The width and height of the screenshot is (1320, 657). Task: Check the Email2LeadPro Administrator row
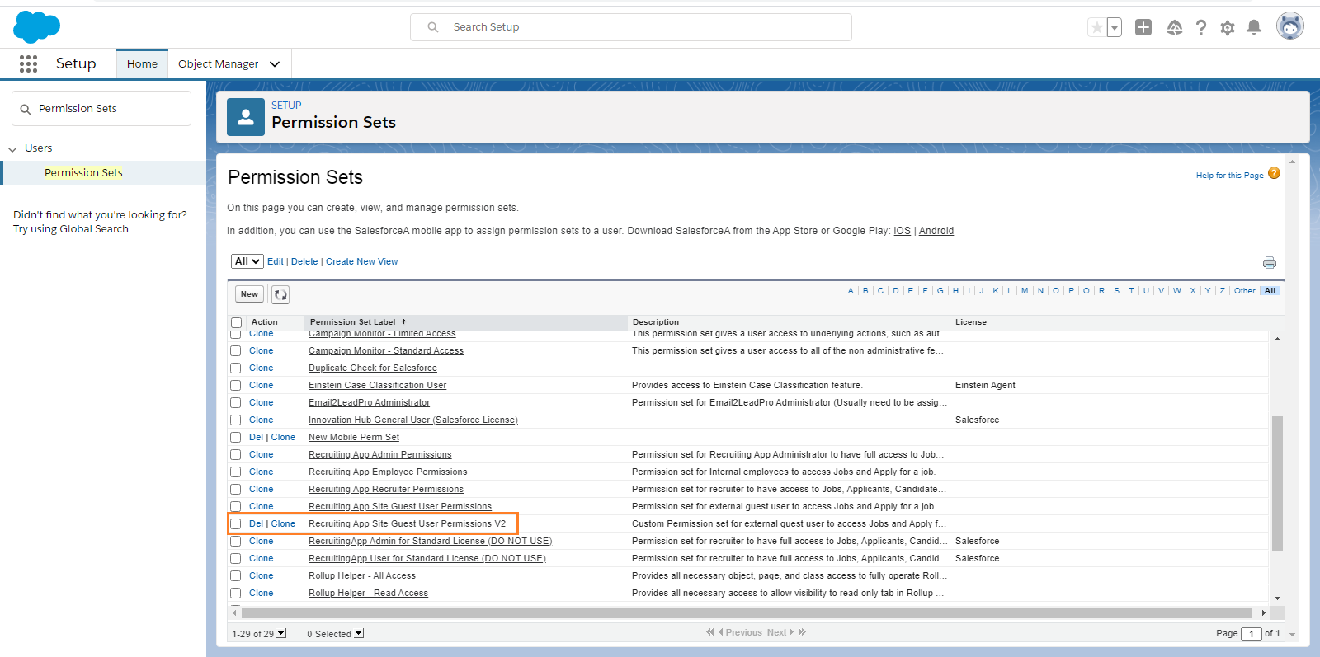[236, 403]
